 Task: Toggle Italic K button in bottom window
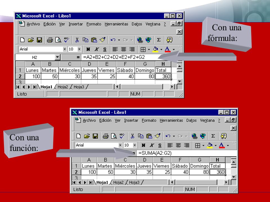pyautogui.click(x=152, y=145)
